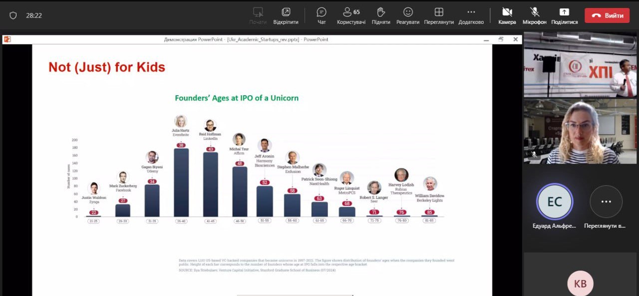Open reactions menu (Реагувати)
639x296 pixels.
(x=408, y=15)
